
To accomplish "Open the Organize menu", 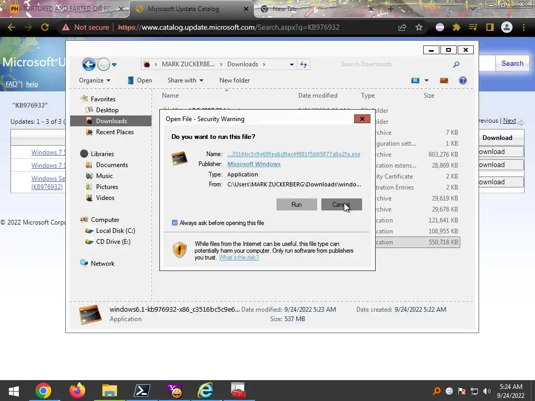I will [x=95, y=80].
